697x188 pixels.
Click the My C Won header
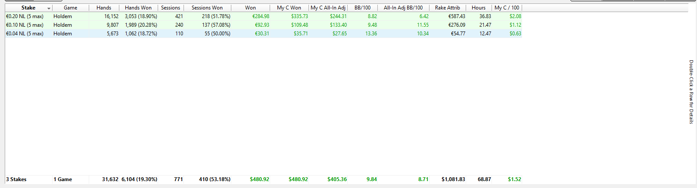[x=289, y=8]
